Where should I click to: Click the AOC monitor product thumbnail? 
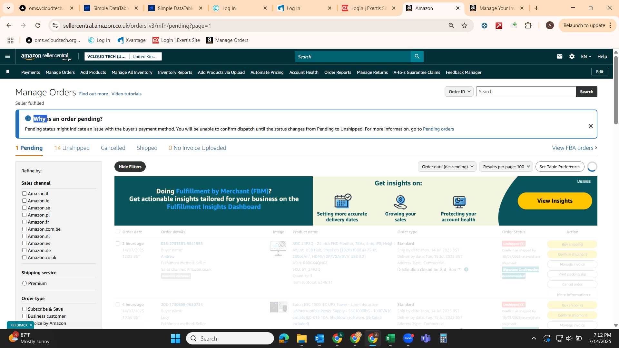[x=278, y=248]
